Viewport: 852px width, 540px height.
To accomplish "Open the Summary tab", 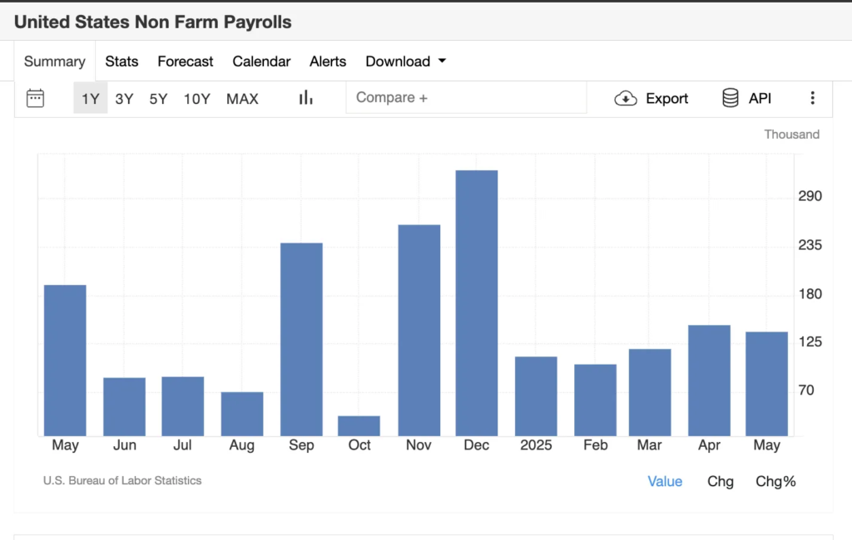I will (x=55, y=61).
